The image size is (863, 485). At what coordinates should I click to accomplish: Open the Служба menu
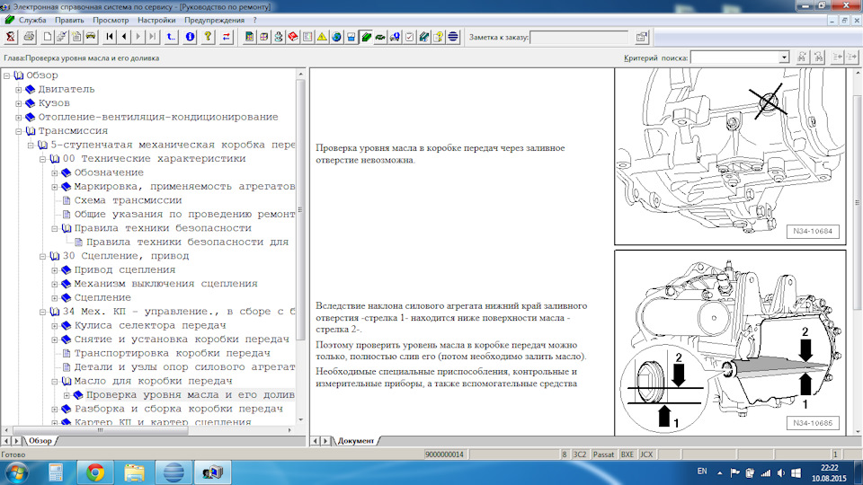tap(32, 20)
